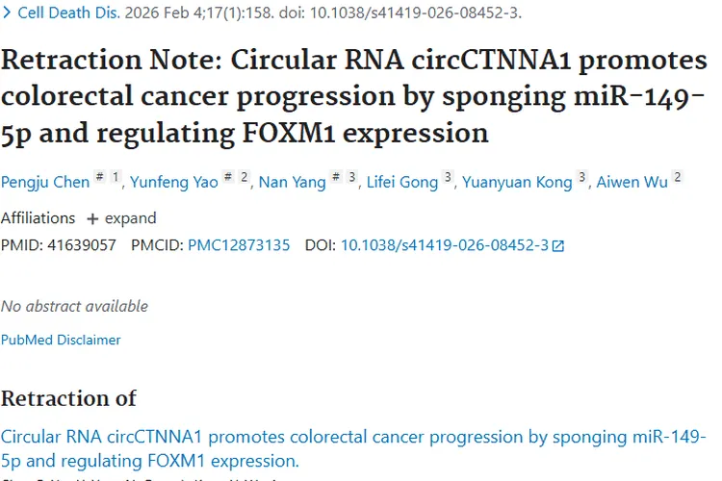Open the PubMed Disclaimer link
This screenshot has height=481, width=722.
pyautogui.click(x=61, y=340)
